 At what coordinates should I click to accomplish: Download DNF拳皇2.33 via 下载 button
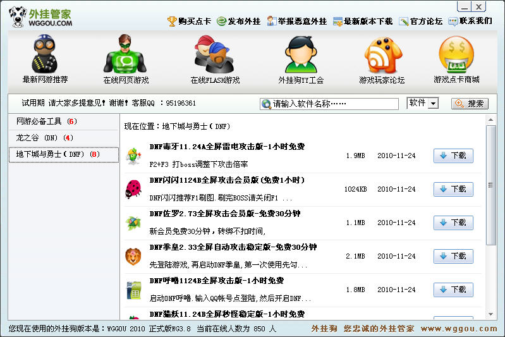pos(453,256)
